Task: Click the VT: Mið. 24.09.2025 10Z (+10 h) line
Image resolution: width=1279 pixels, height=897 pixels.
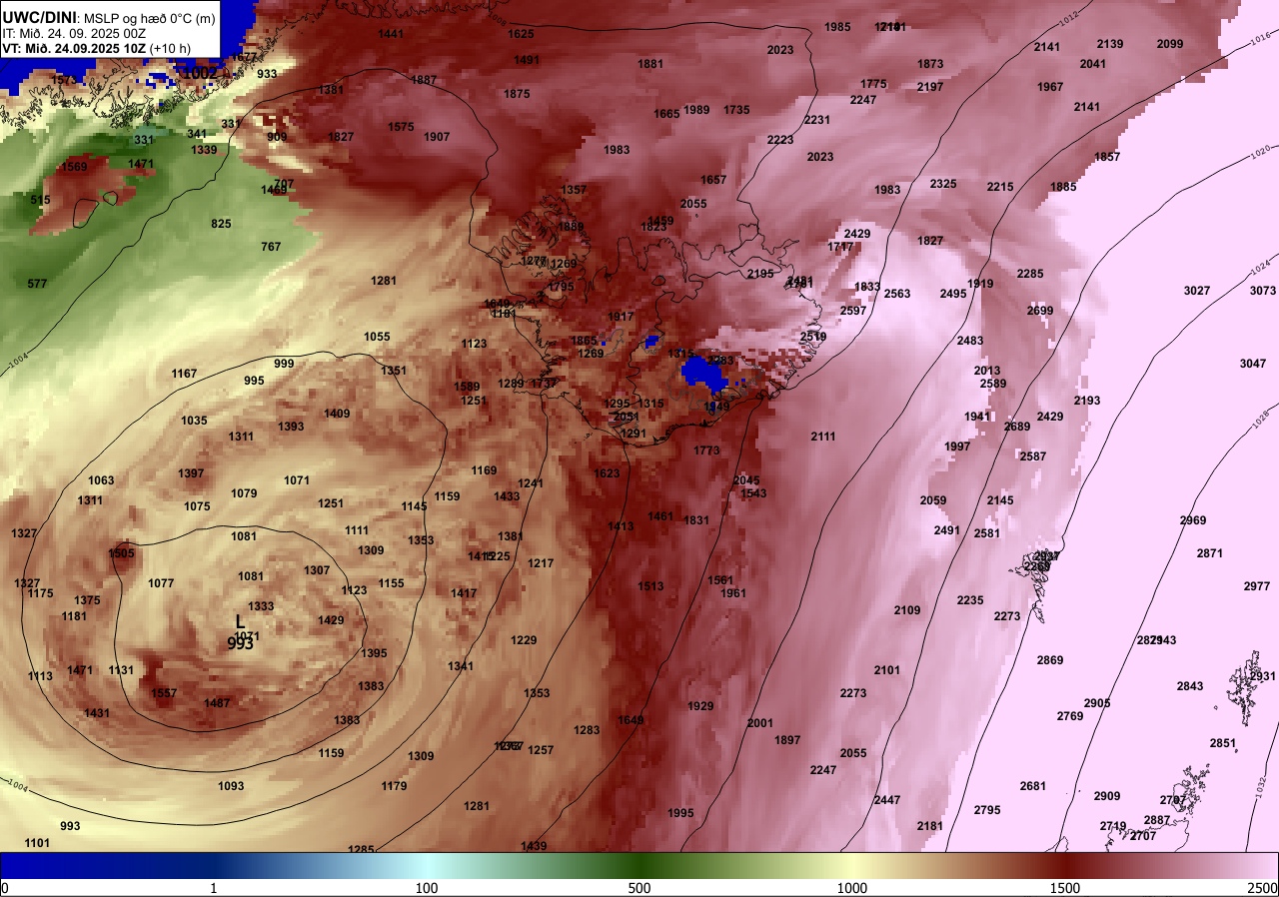Action: (x=97, y=48)
